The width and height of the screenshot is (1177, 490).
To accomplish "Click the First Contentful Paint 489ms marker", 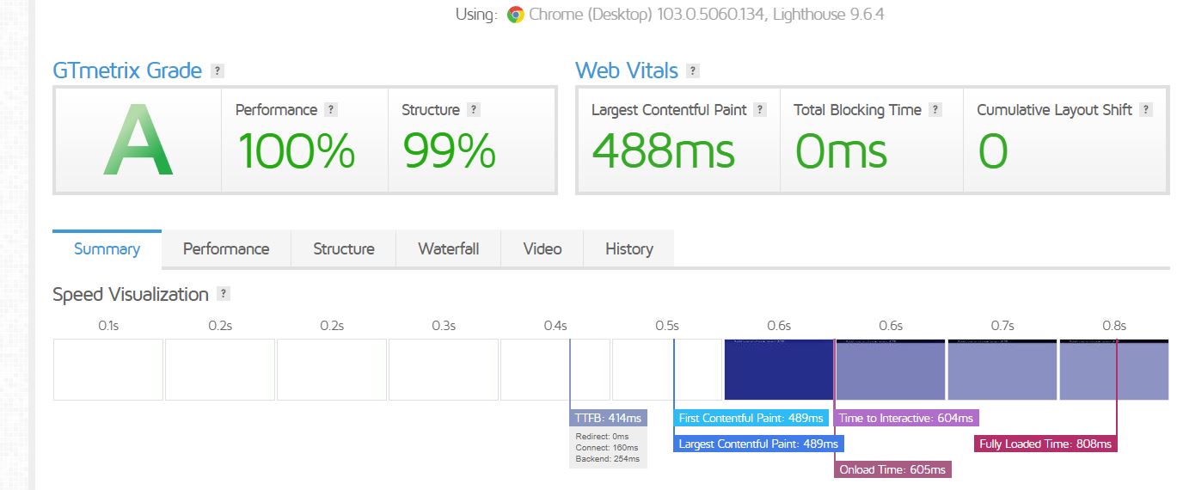I will [x=751, y=419].
